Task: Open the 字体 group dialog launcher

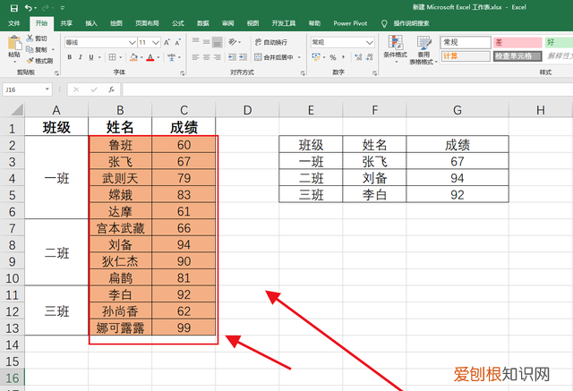Action: pyautogui.click(x=182, y=73)
